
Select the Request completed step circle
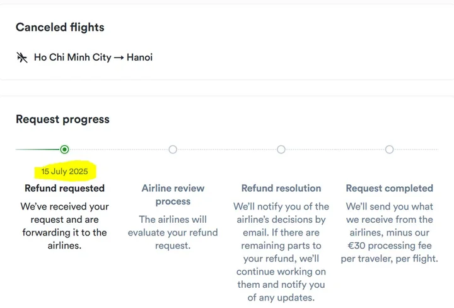point(389,150)
